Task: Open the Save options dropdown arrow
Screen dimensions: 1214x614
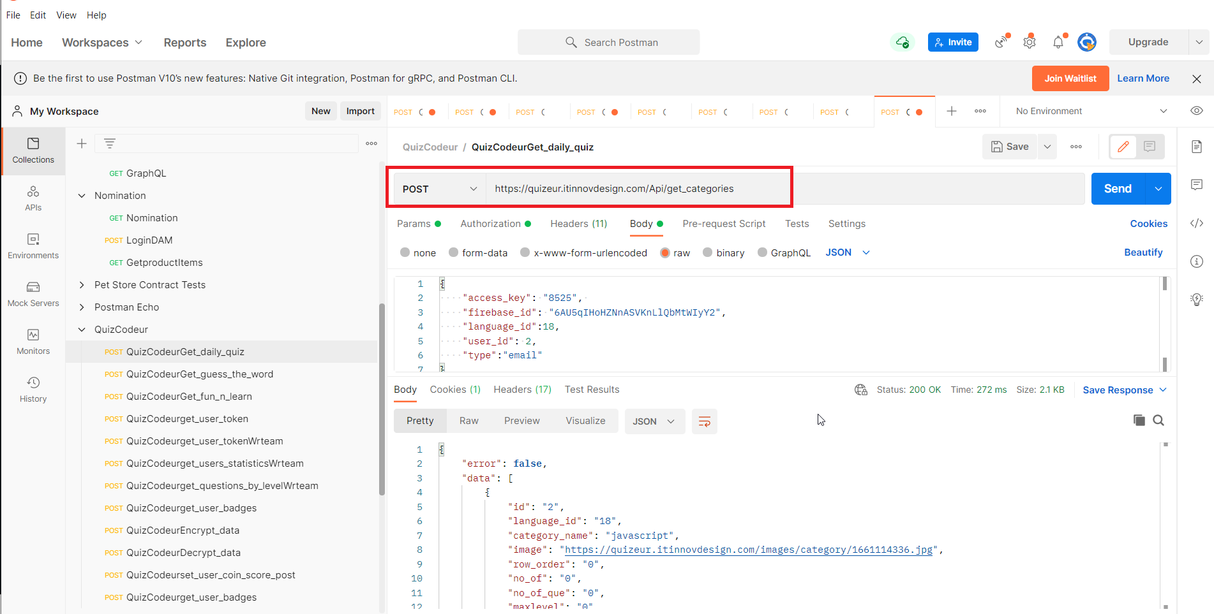Action: 1047,147
